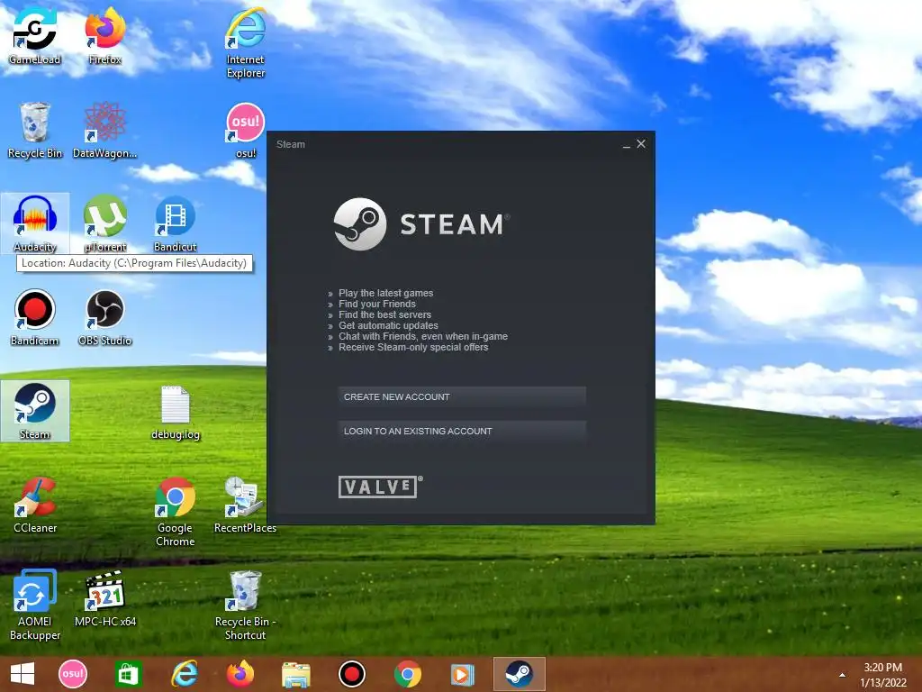Open the media player taskbar icon
The width and height of the screenshot is (922, 692).
(463, 674)
